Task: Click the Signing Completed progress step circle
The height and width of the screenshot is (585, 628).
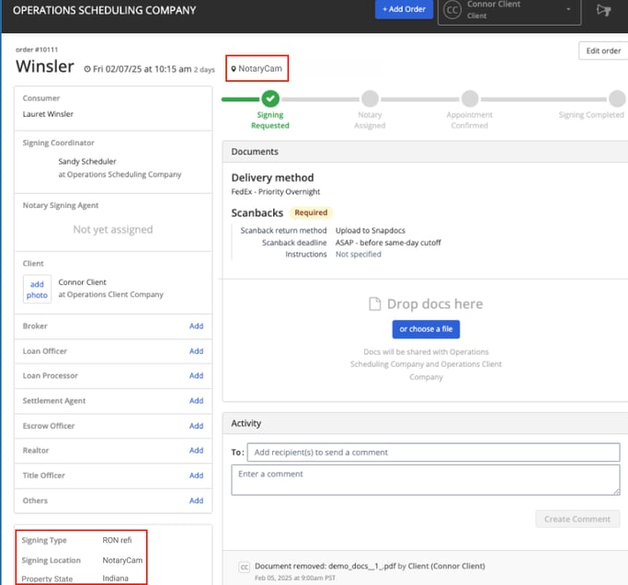Action: tap(617, 98)
